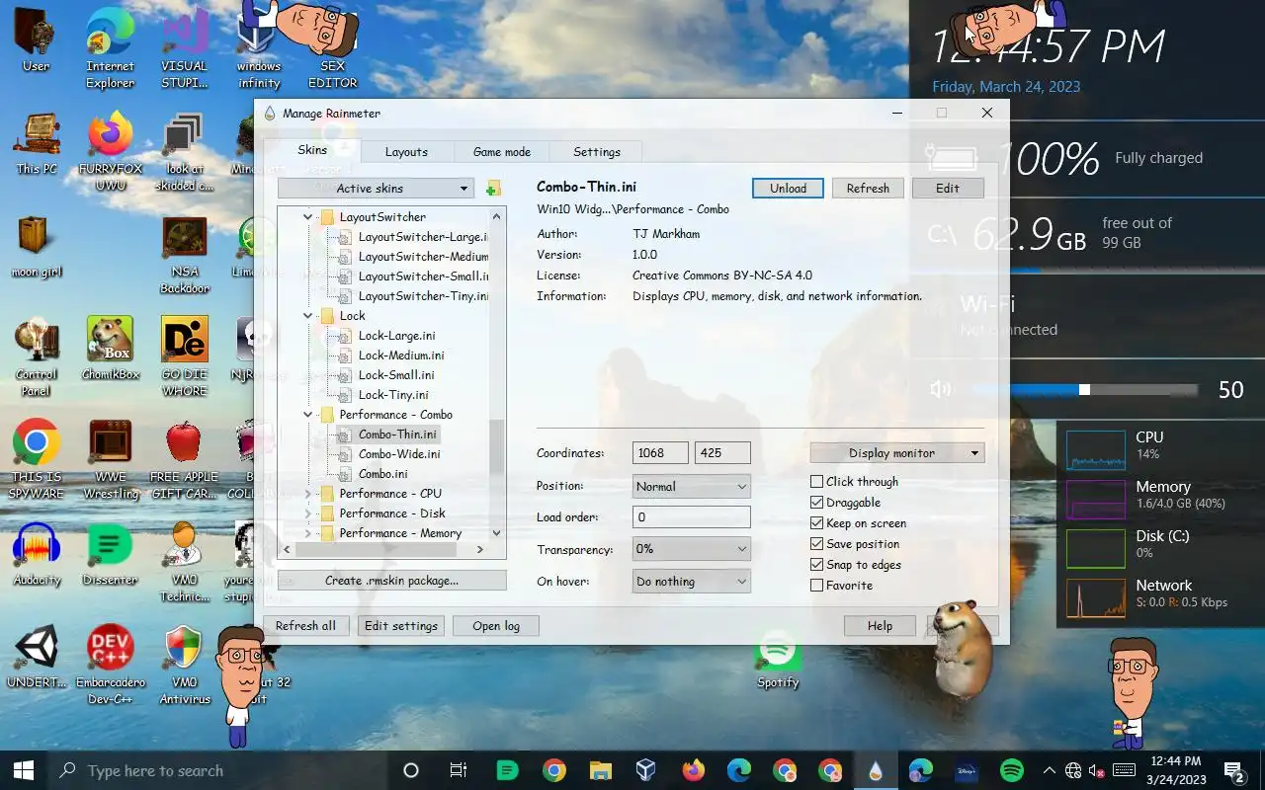1265x790 pixels.
Task: Open the Unity UNDERT... desktop icon
Action: click(37, 657)
